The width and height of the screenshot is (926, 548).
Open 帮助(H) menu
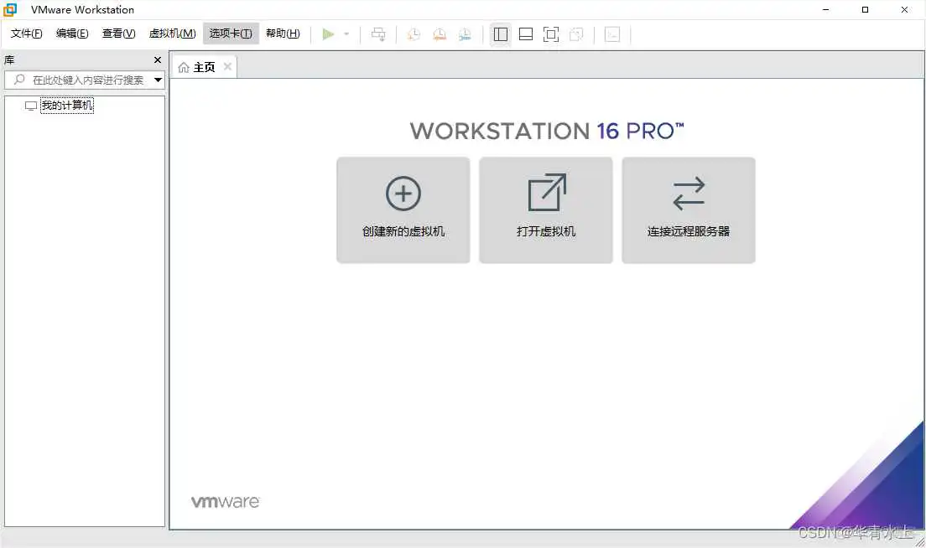click(283, 34)
